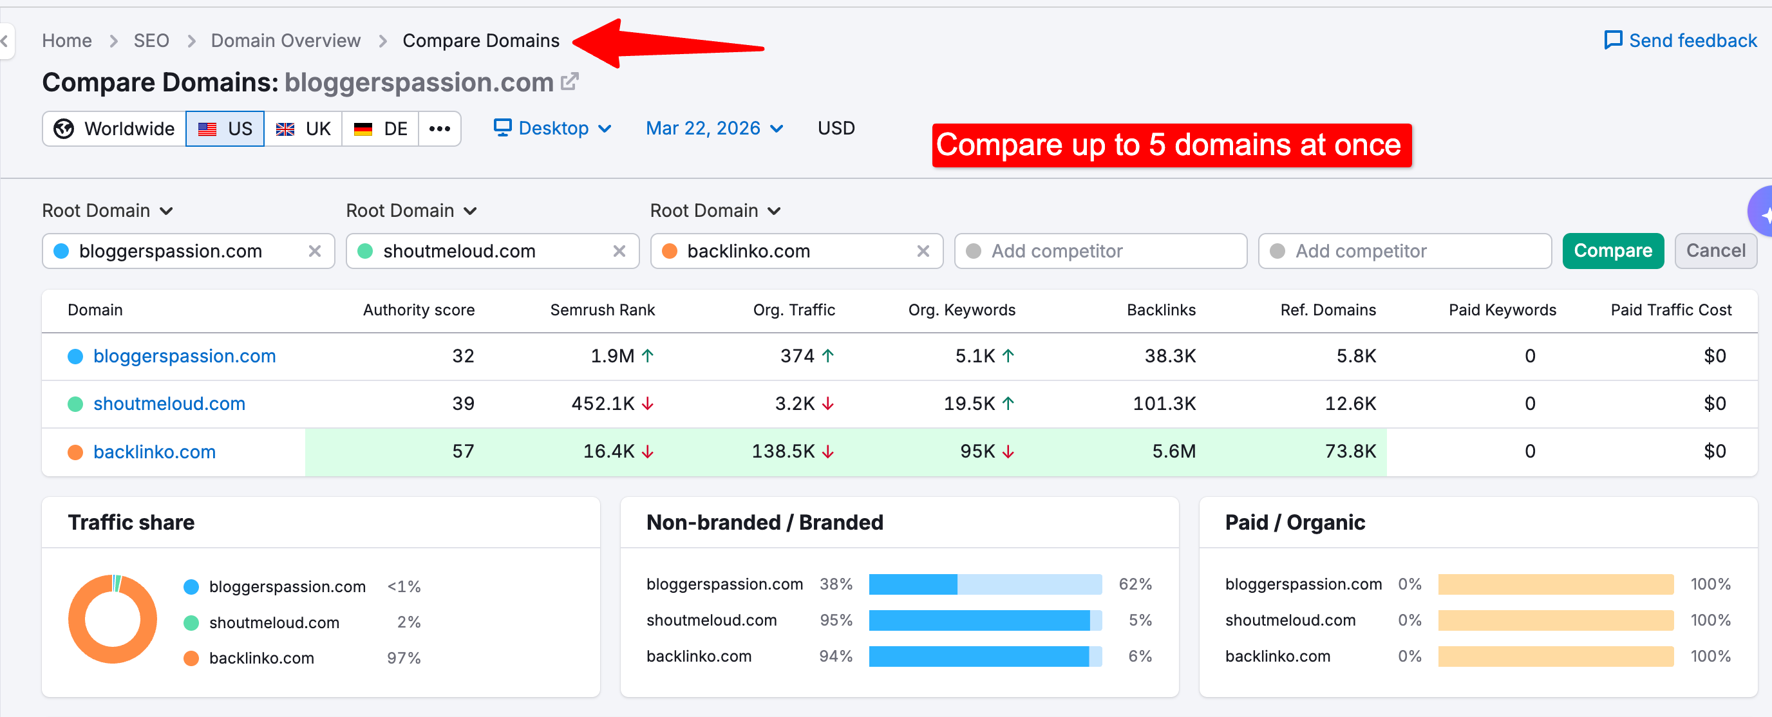Screen dimensions: 1772x717
Task: Select the Worldwide database tab
Action: tap(114, 129)
